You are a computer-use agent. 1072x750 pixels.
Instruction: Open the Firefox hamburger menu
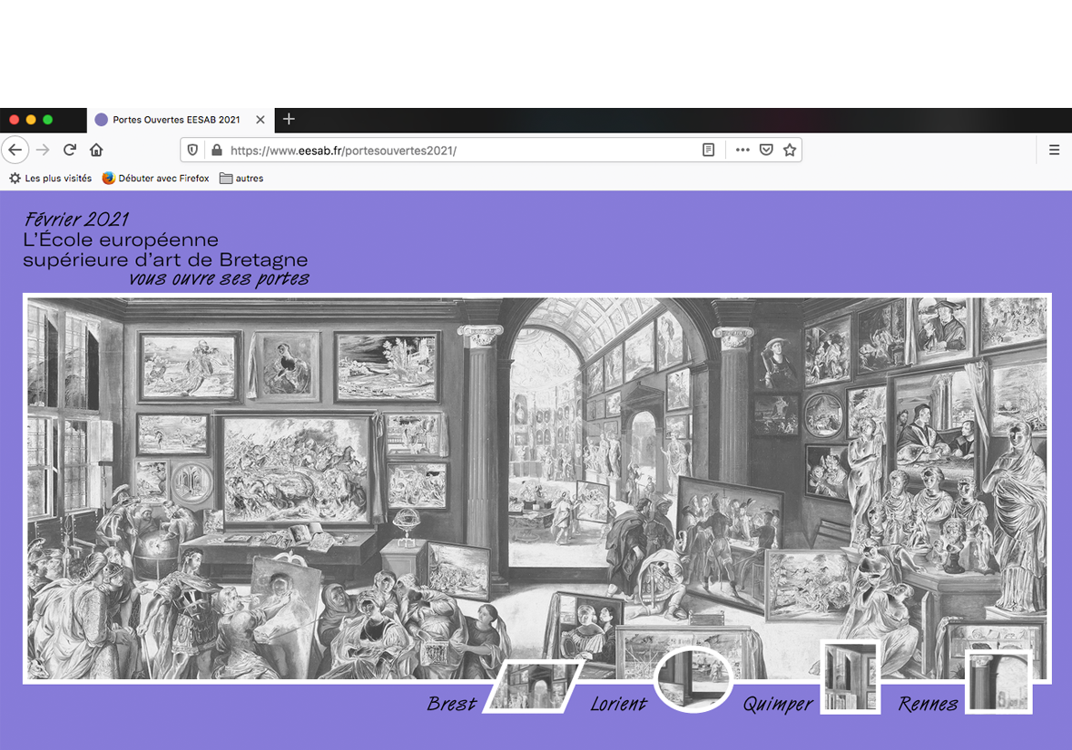[x=1054, y=150]
